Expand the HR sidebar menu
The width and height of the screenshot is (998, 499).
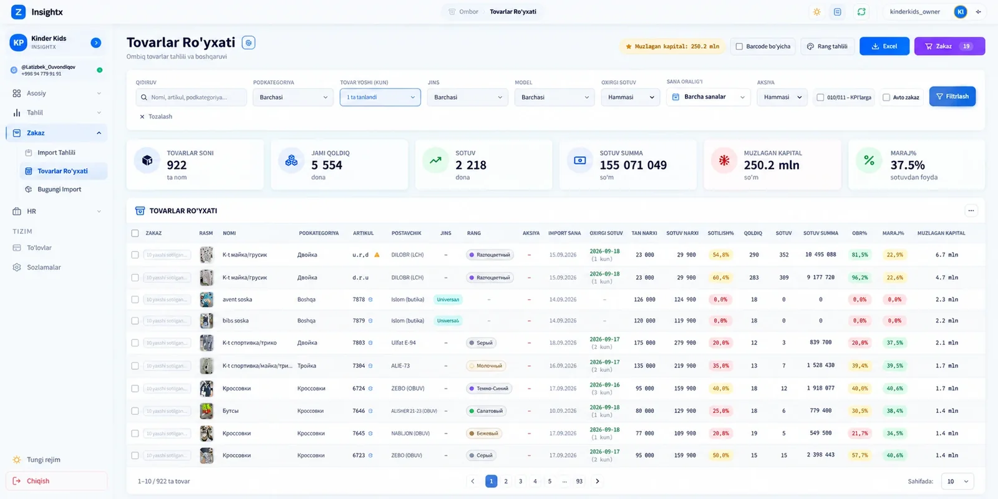coord(57,211)
